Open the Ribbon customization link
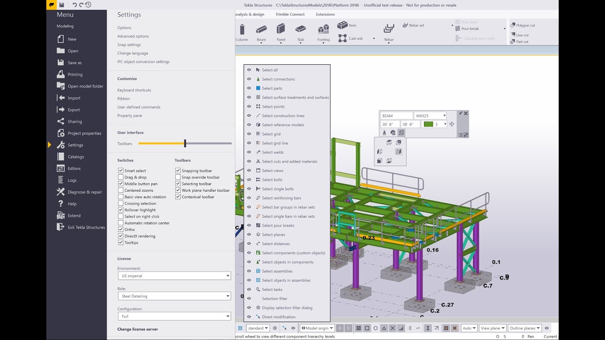The height and width of the screenshot is (340, 605). (x=124, y=99)
